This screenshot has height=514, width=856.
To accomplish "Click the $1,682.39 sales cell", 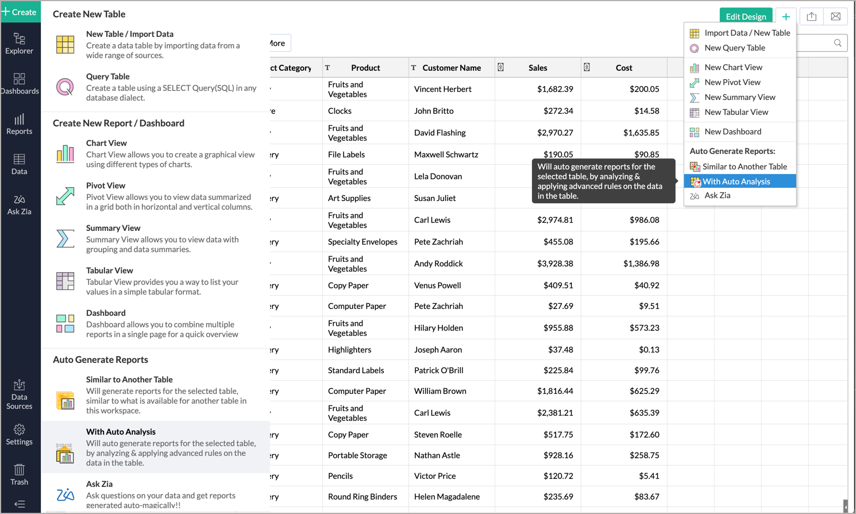I will 538,89.
